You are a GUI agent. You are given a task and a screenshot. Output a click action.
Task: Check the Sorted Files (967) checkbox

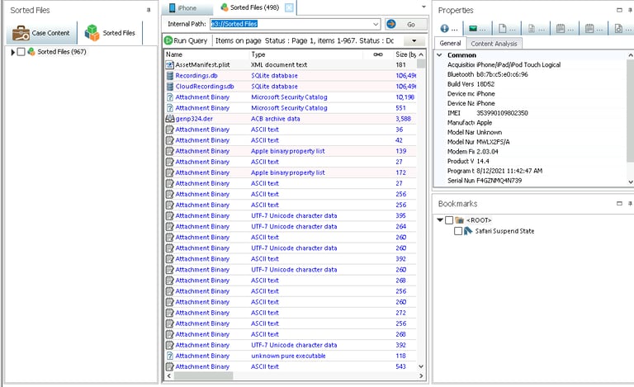click(21, 52)
